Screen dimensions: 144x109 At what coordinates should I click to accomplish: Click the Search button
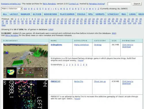click(x=137, y=4)
